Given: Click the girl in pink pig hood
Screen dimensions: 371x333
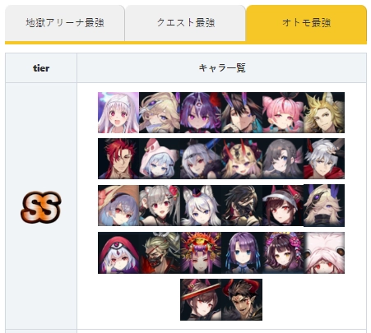Looking at the screenshot, I should point(160,159).
